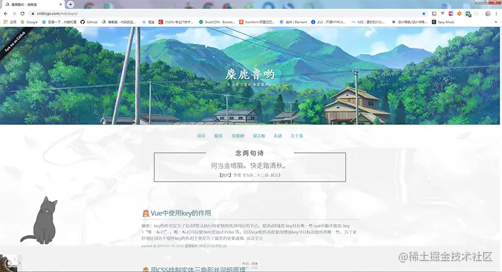502x272 pixels.
Task: Click the poem line 何当金络脑，快走踏清秋。
Action: coord(248,165)
